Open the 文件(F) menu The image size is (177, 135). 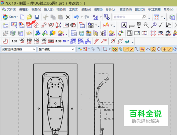point(11,9)
